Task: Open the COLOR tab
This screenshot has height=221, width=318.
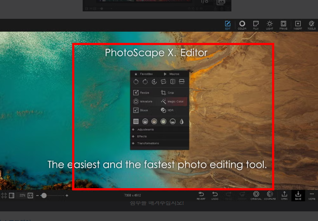Action: click(x=242, y=25)
